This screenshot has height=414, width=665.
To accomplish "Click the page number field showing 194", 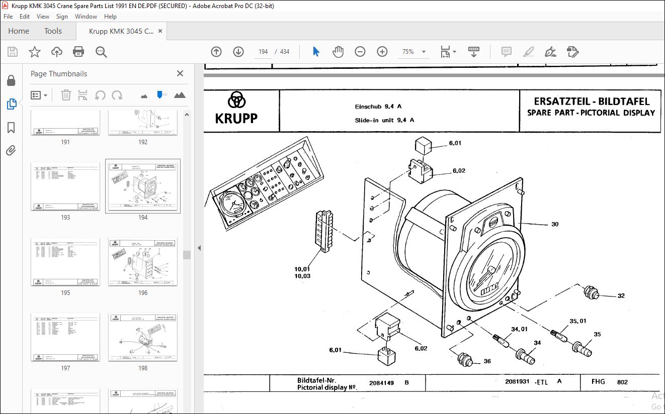I will 263,52.
